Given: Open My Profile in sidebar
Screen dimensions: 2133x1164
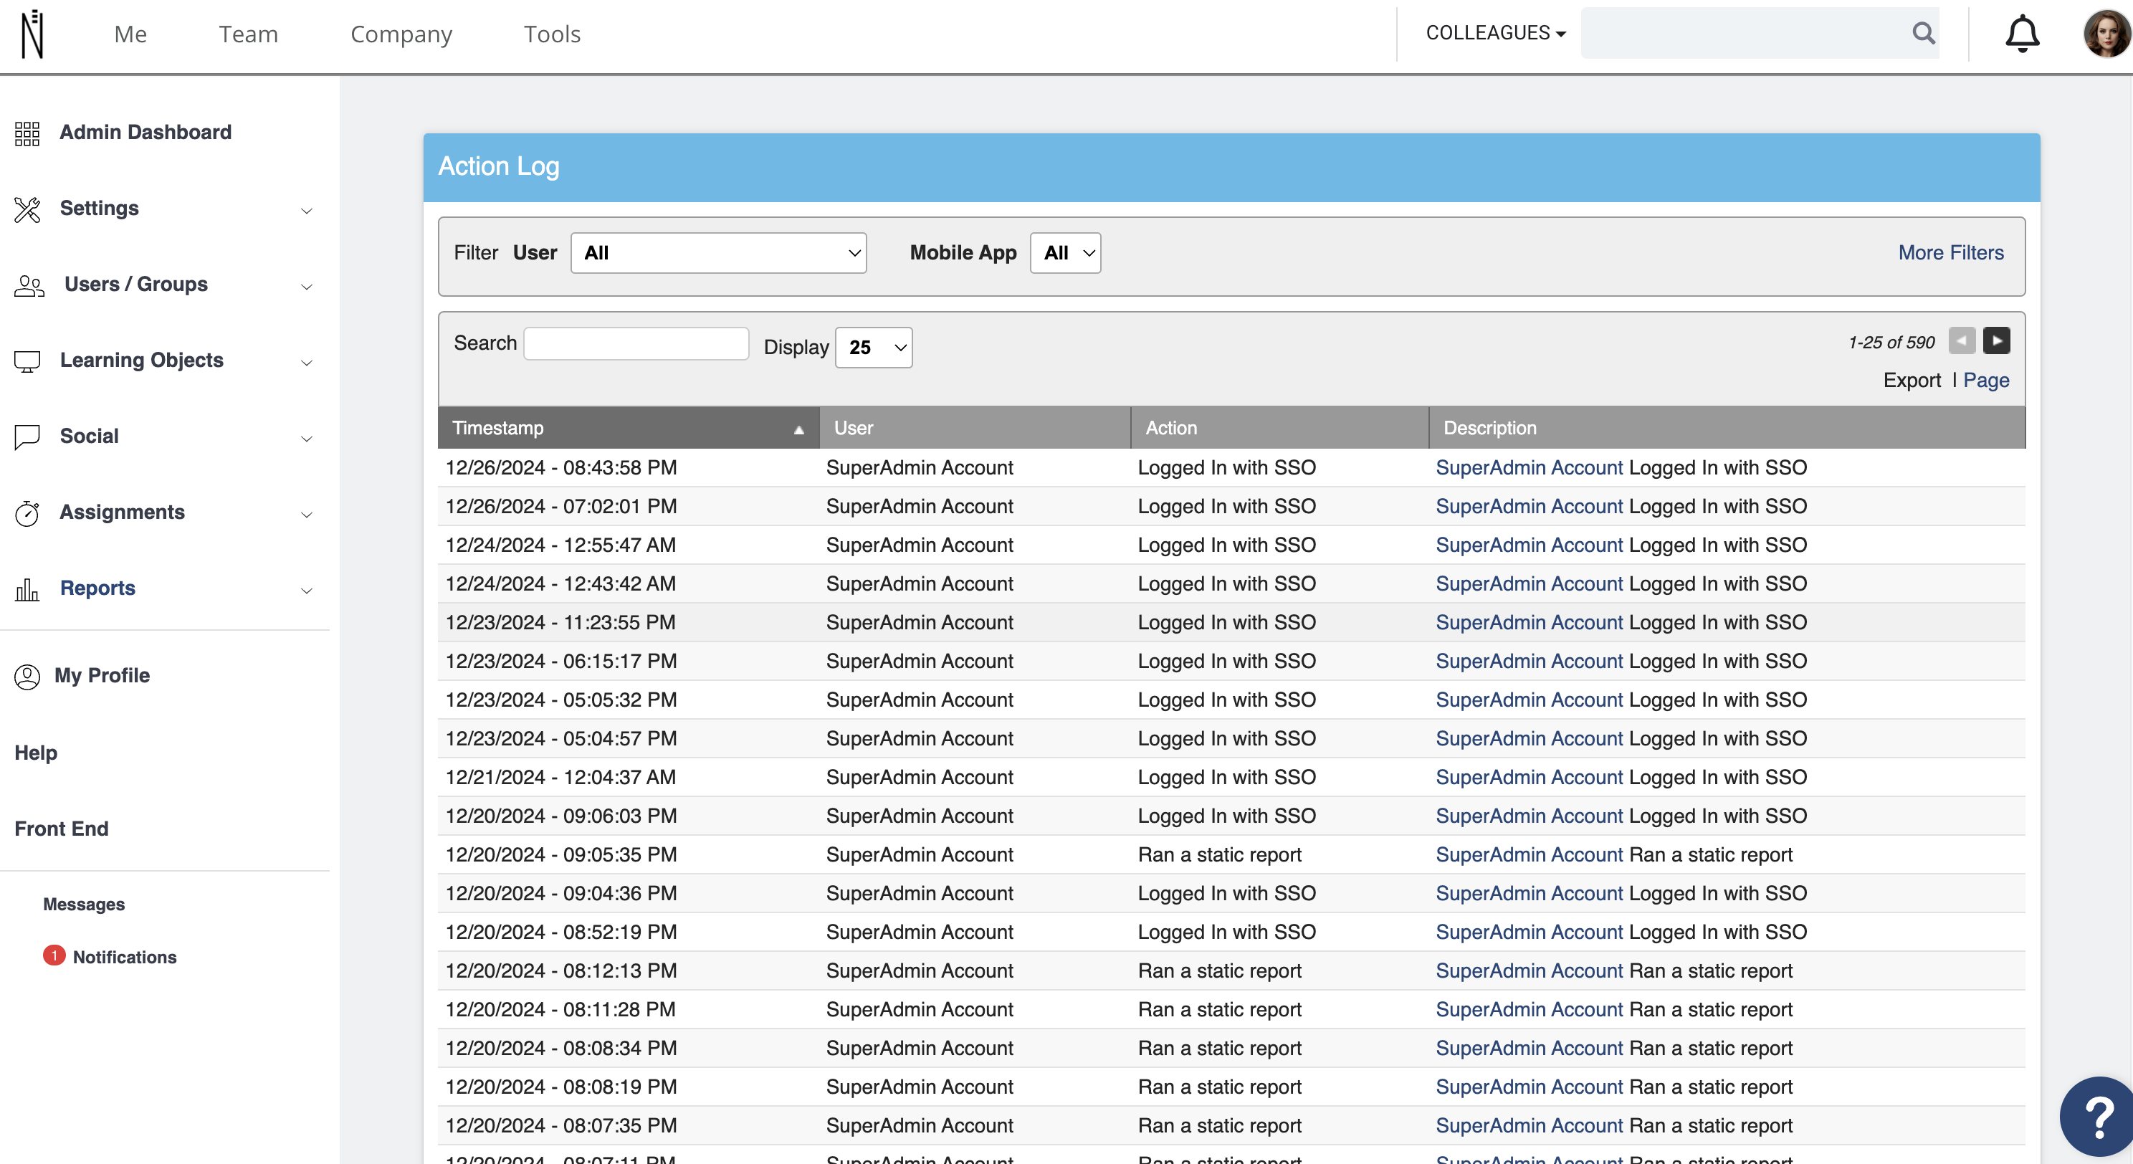Looking at the screenshot, I should 102,676.
